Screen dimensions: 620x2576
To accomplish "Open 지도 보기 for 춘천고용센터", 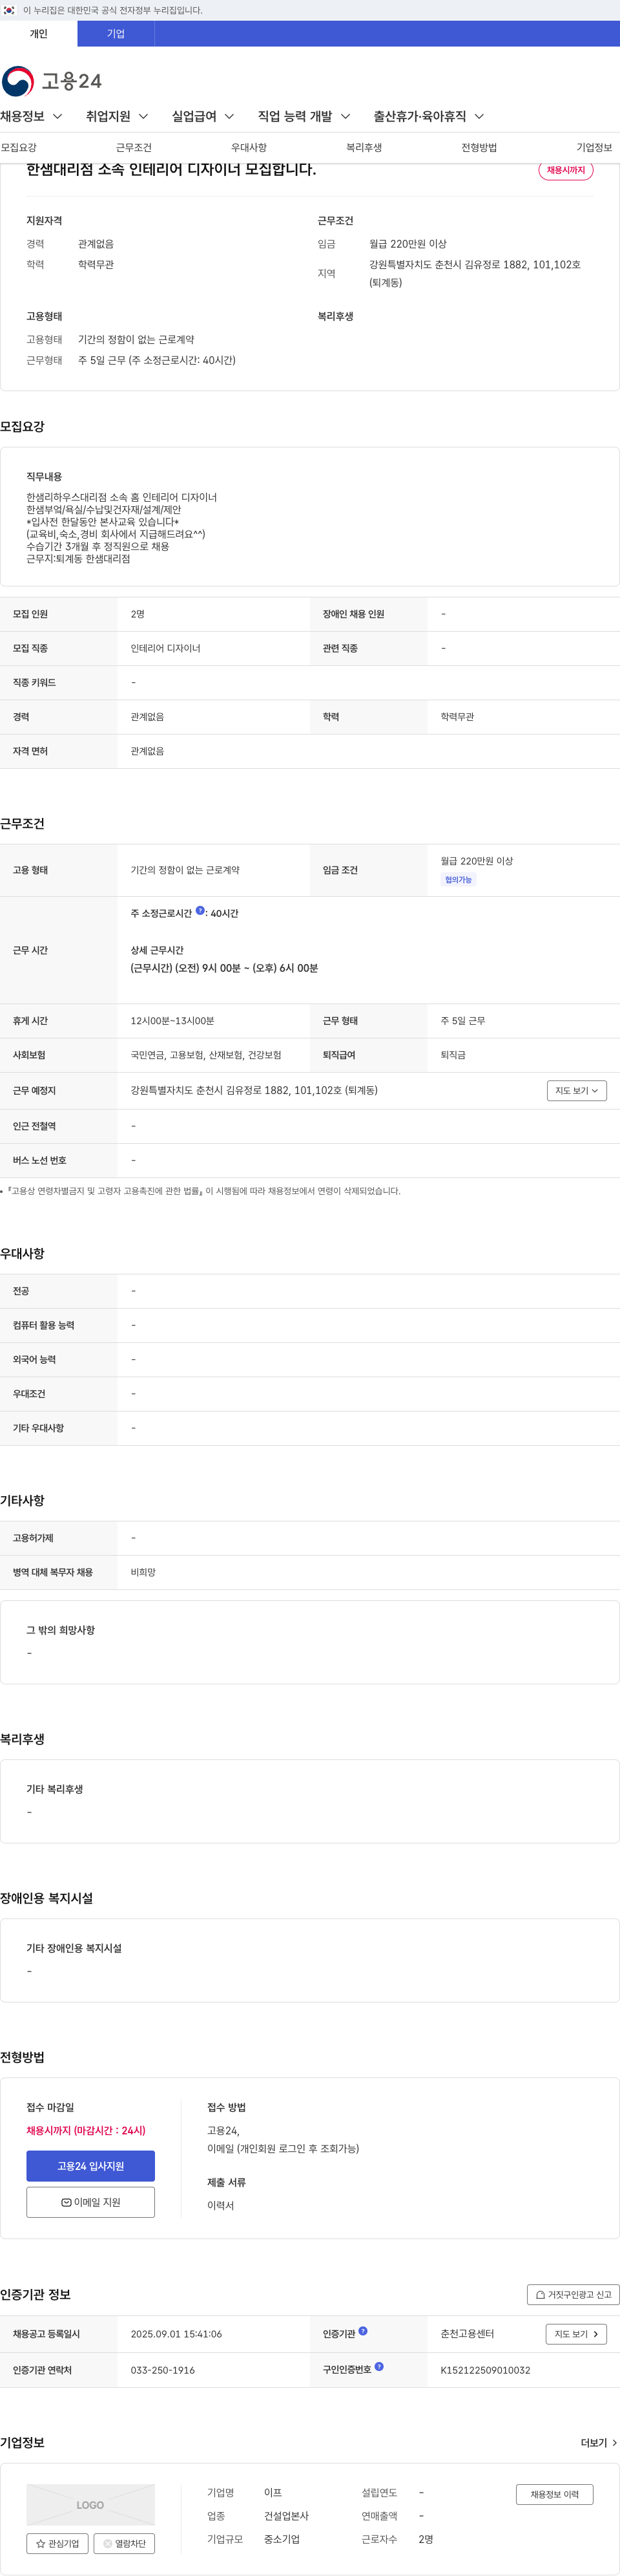I will point(576,2334).
